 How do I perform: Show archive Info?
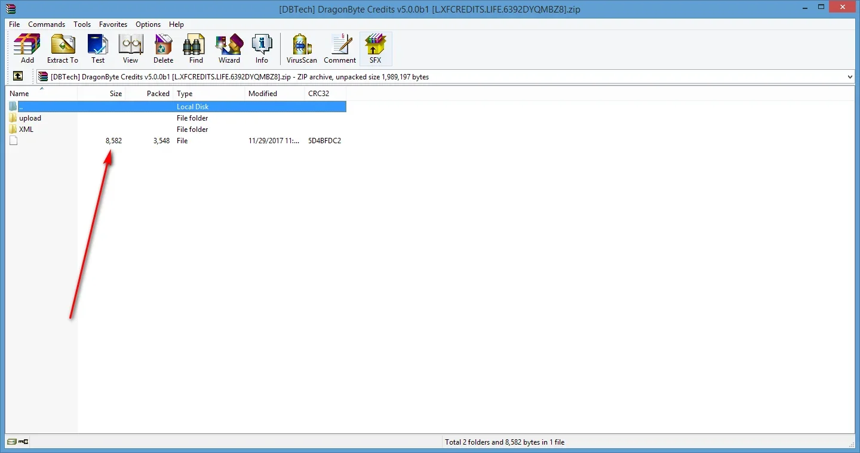[x=262, y=48]
